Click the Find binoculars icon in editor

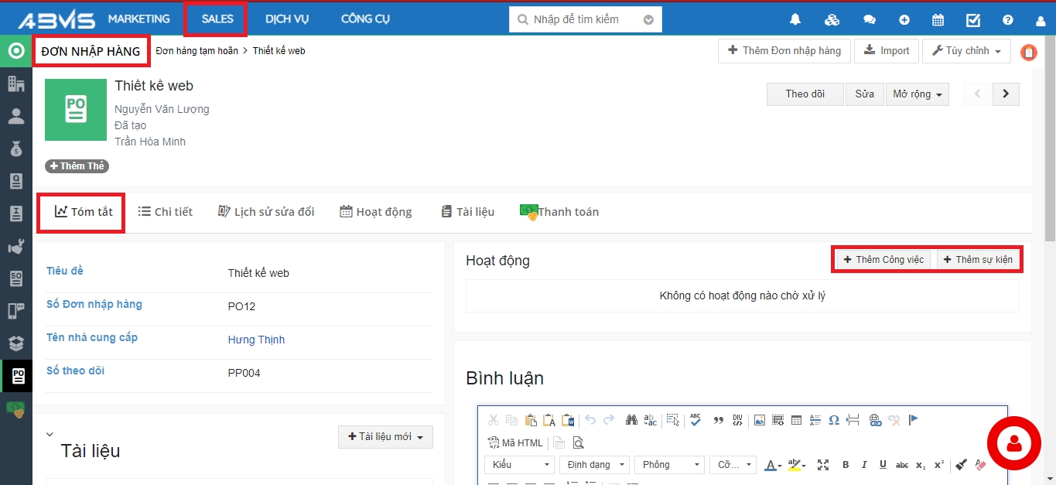pos(631,420)
